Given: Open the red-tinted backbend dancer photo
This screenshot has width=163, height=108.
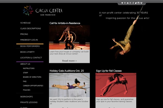Looking at the screenshot, I should click(x=116, y=85).
